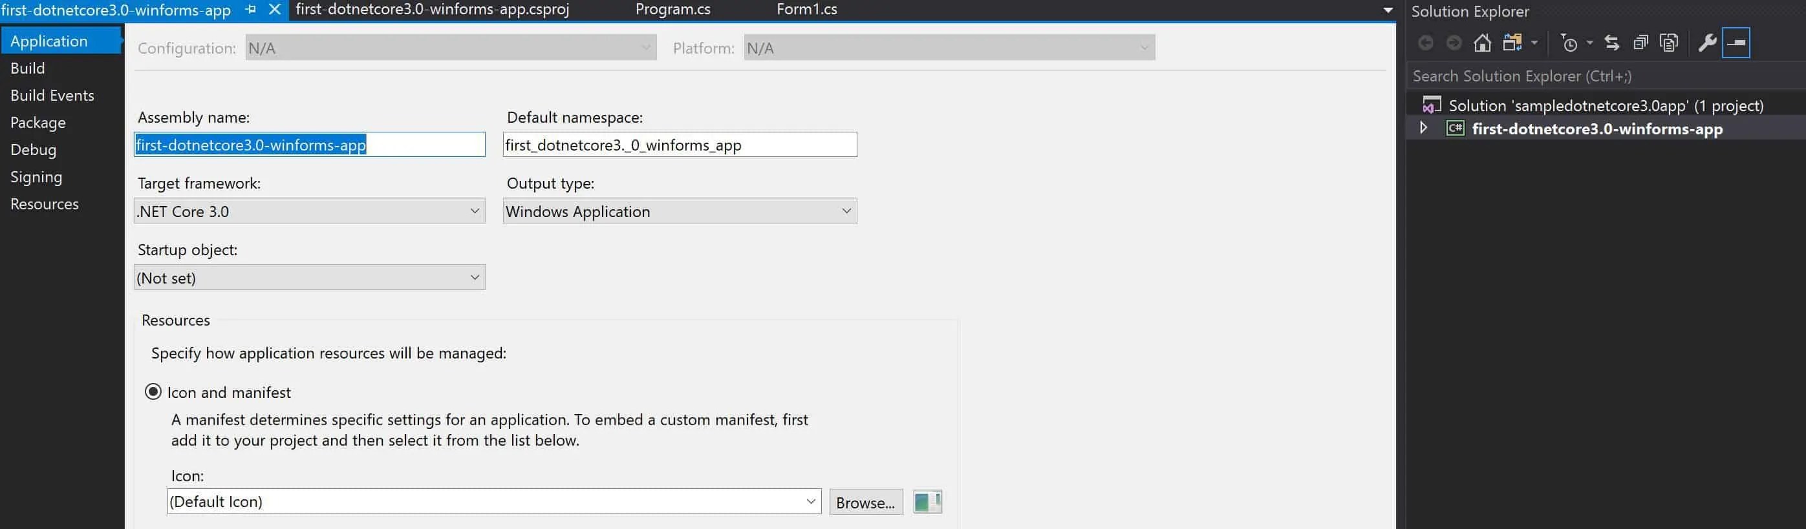Select the Application page in the sidebar
Viewport: 1806px width, 529px height.
(x=61, y=41)
